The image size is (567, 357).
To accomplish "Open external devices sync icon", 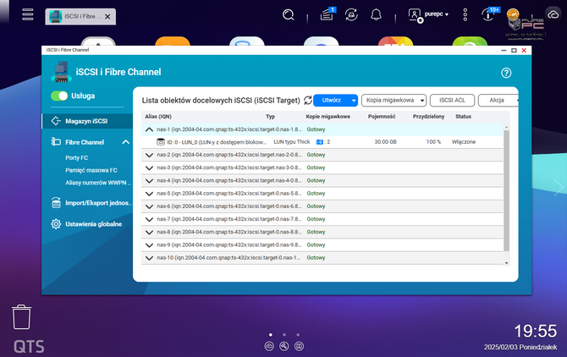I will (351, 15).
